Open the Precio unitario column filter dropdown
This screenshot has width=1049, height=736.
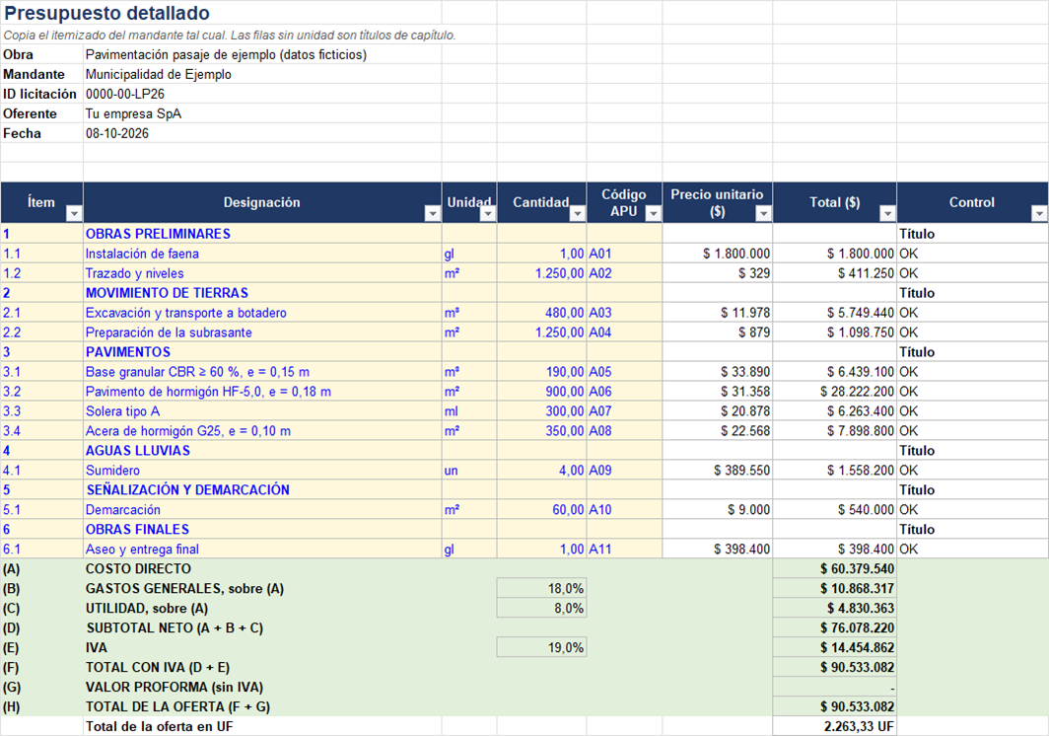(x=763, y=213)
